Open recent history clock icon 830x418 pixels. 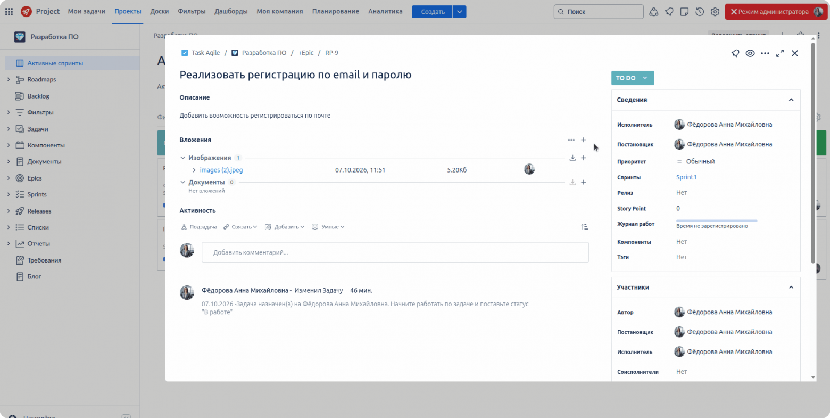coord(700,12)
